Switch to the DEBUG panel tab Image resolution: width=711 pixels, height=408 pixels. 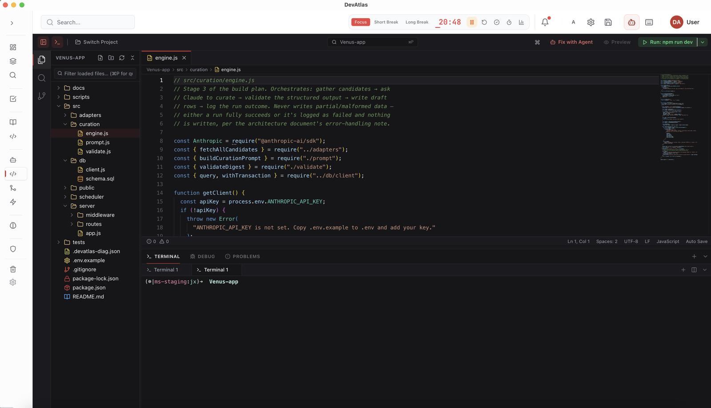(x=202, y=257)
